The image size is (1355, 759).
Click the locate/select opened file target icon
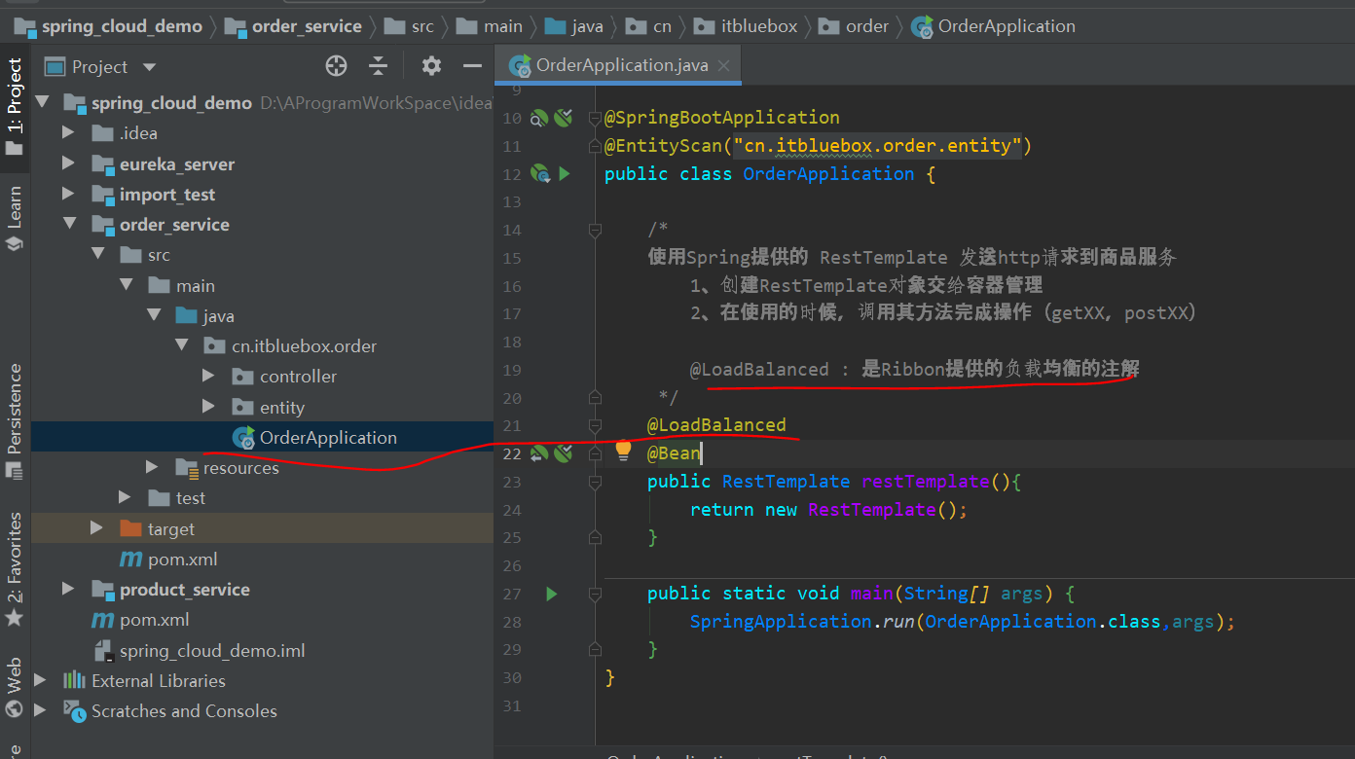[x=336, y=66]
